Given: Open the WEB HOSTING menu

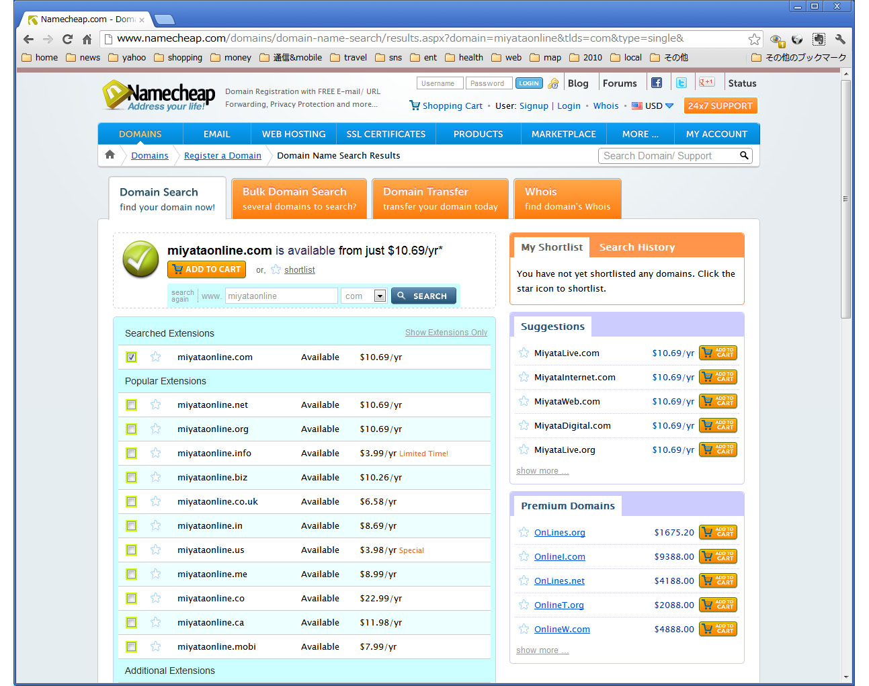Looking at the screenshot, I should coord(294,134).
